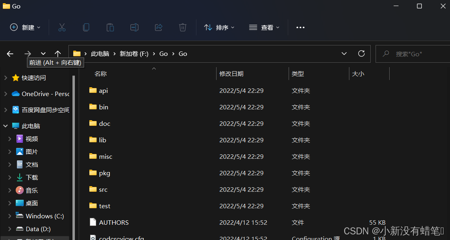Screen dimensions: 450x240
Task: Select Data (D:) in navigation pane
Action: (38, 229)
